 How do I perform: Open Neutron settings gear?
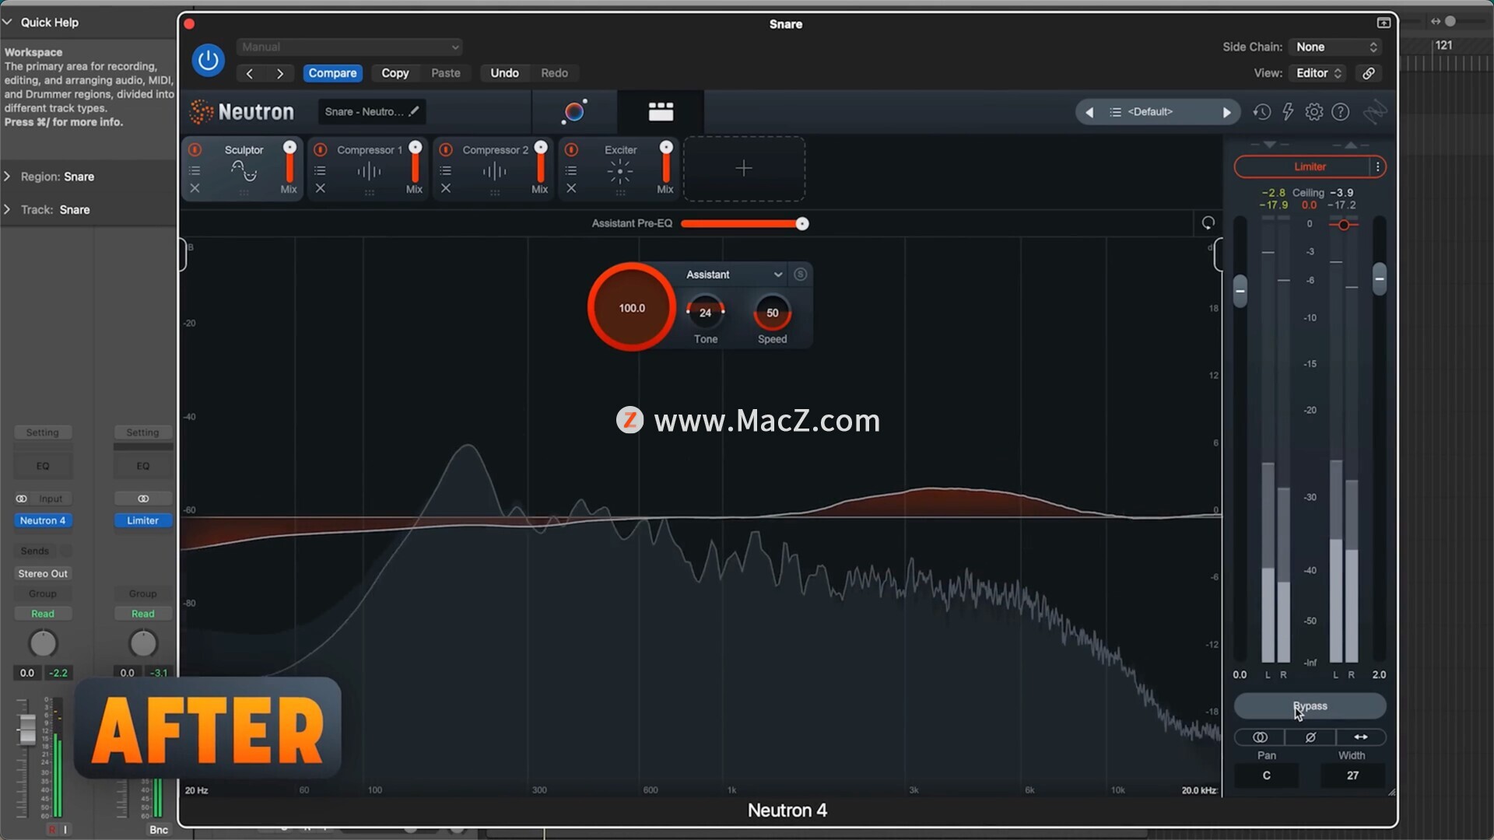pos(1314,112)
